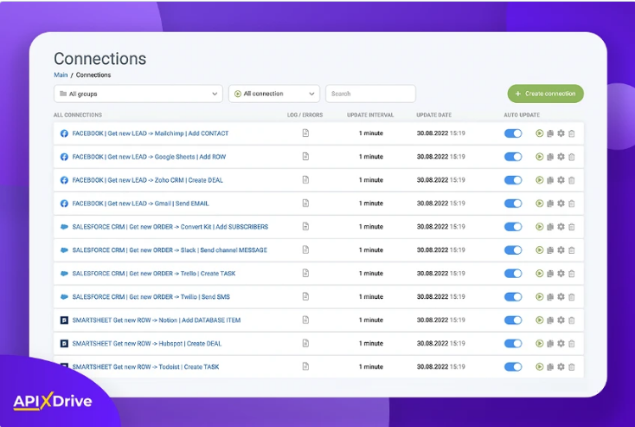The width and height of the screenshot is (635, 427).
Task: Click the AUTO UPDATE column header
Action: coord(522,115)
